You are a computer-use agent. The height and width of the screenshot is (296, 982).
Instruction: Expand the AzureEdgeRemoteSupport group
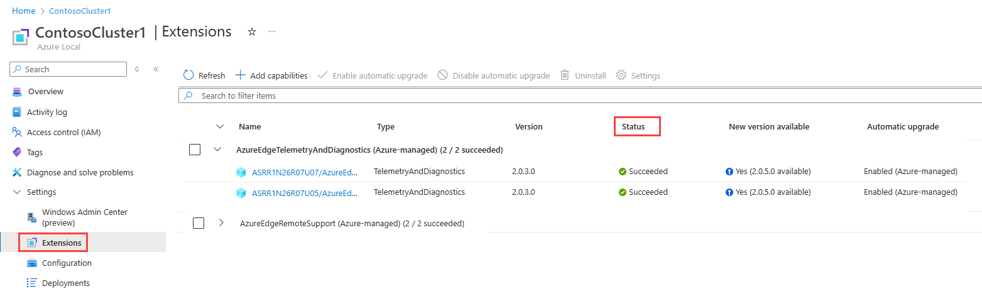coord(221,223)
